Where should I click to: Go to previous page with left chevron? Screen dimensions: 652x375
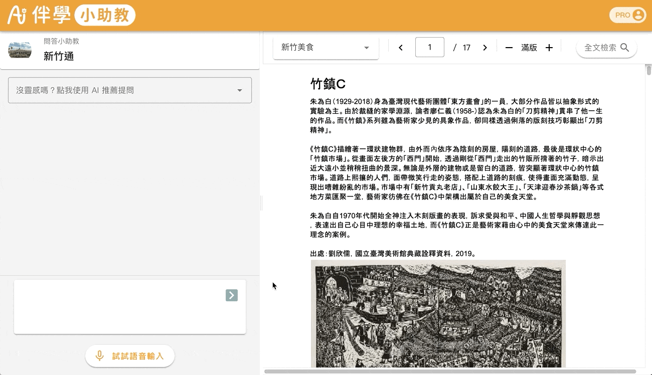[x=401, y=48]
